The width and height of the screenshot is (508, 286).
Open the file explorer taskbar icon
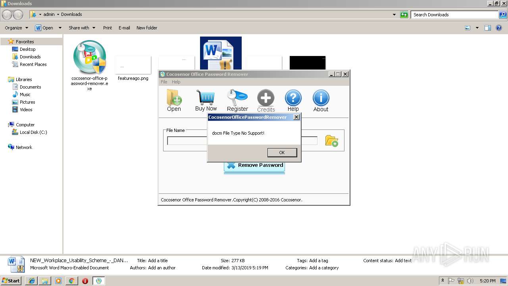click(x=45, y=281)
